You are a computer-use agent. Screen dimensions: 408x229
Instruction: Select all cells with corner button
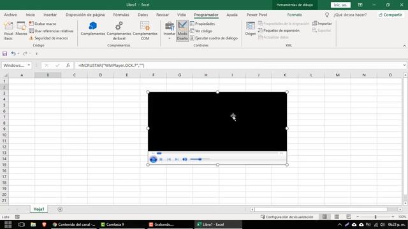click(5, 75)
